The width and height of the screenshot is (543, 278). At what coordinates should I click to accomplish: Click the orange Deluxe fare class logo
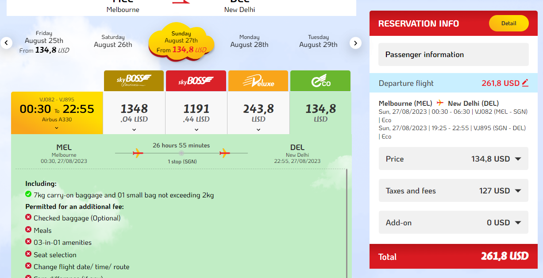(258, 81)
